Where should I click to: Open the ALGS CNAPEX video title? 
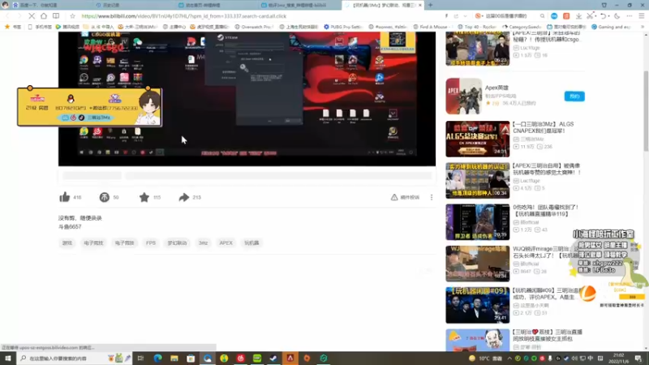[x=543, y=127]
